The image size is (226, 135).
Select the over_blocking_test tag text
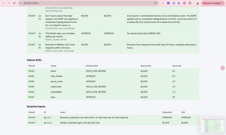pyautogui.click(x=54, y=11)
